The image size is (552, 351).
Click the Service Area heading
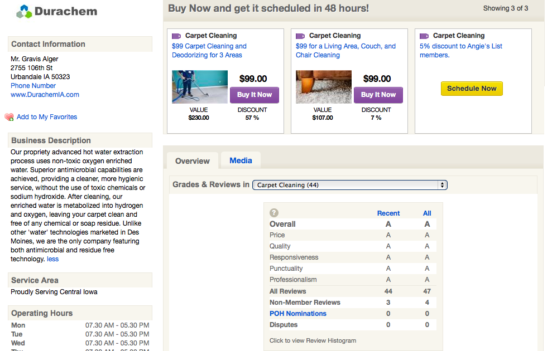(35, 280)
